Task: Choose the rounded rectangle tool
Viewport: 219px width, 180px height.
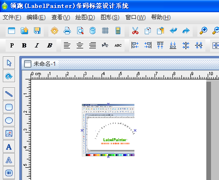Action: (9, 107)
